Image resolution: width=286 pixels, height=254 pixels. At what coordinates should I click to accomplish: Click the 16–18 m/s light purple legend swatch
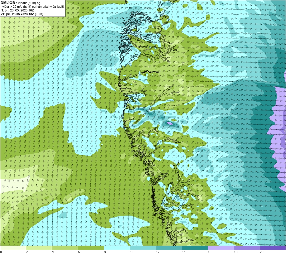point(221,248)
